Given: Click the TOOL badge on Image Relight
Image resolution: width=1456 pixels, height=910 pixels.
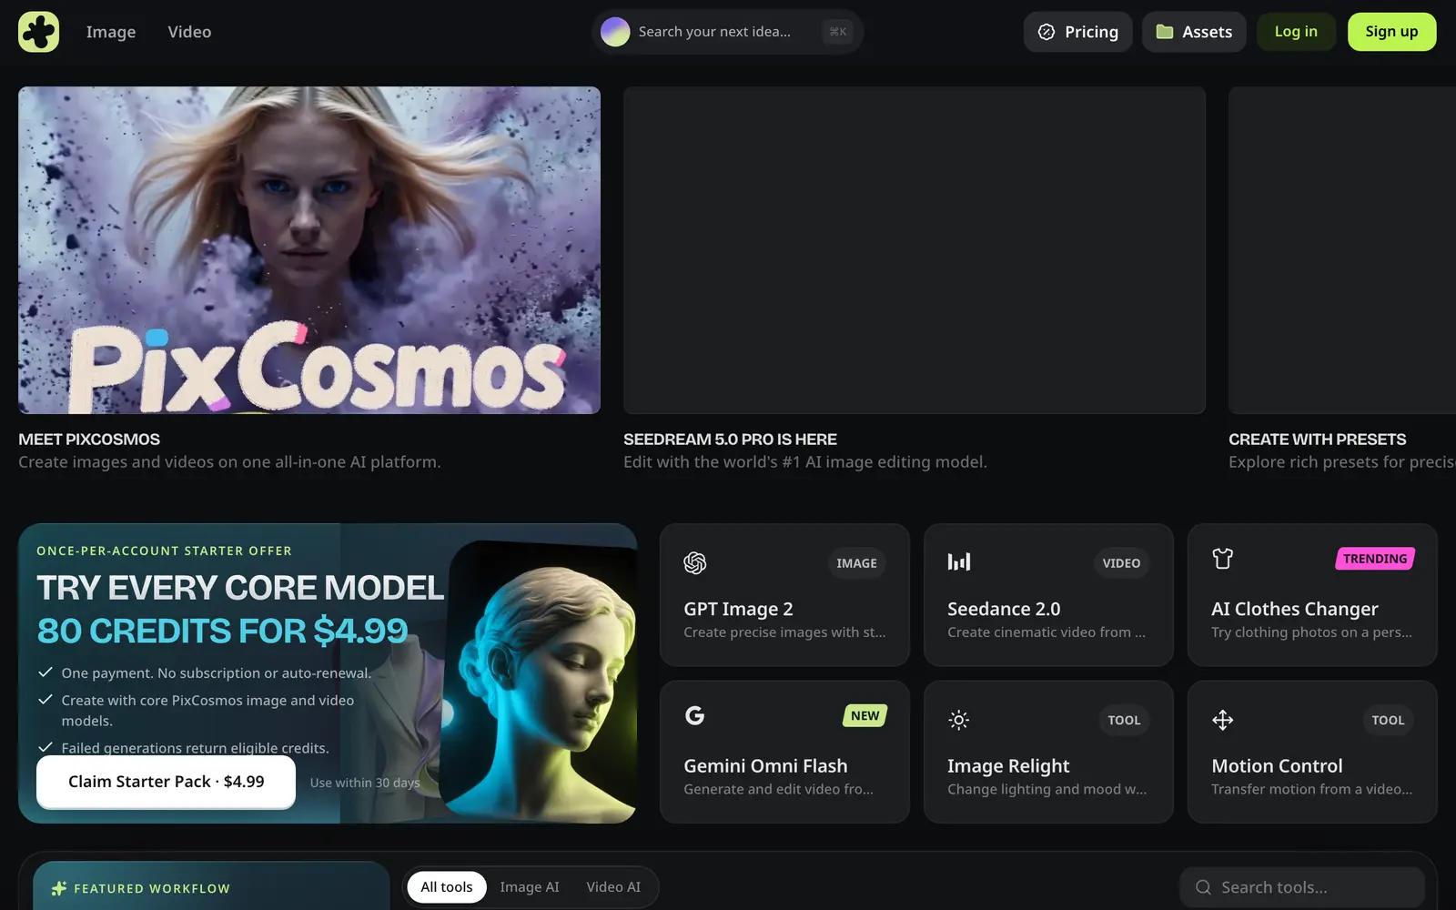Looking at the screenshot, I should click(1124, 721).
